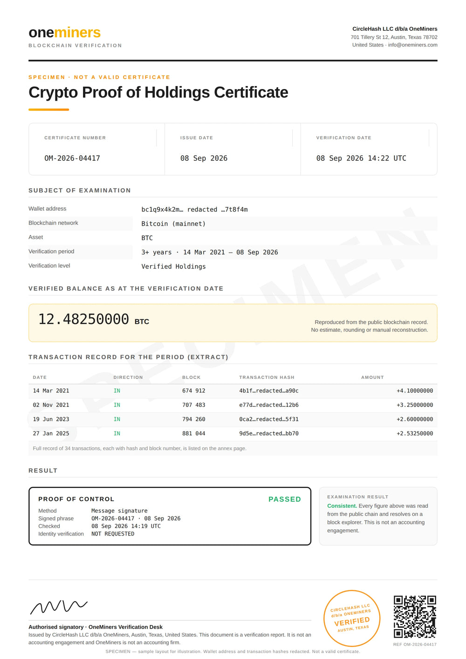The height and width of the screenshot is (659, 466).
Task: Click the full record of 34 transactions note
Action: pos(140,448)
